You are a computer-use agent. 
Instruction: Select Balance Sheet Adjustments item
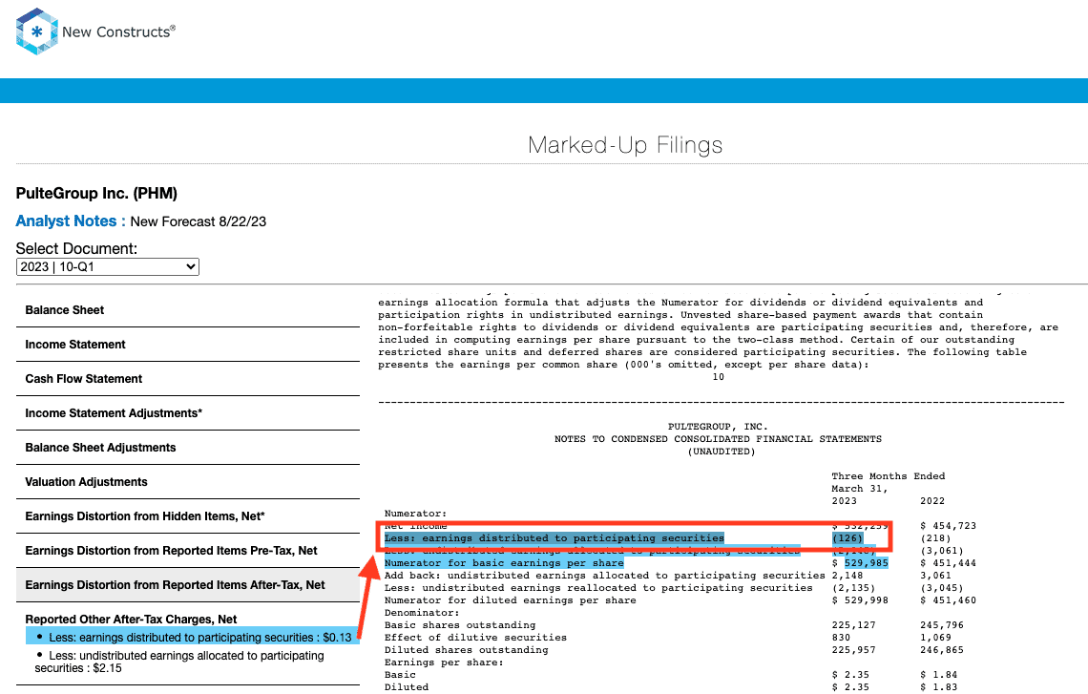pyautogui.click(x=187, y=448)
